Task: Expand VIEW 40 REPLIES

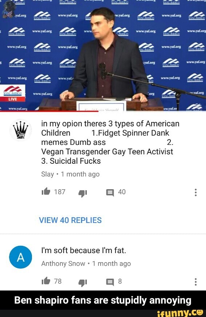Action: [70, 220]
